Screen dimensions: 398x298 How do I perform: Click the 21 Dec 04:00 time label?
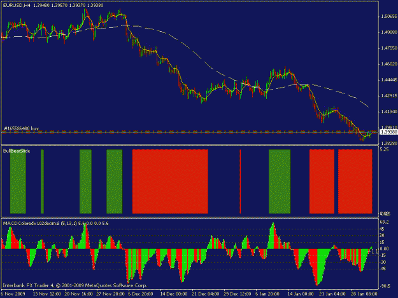click(x=206, y=294)
